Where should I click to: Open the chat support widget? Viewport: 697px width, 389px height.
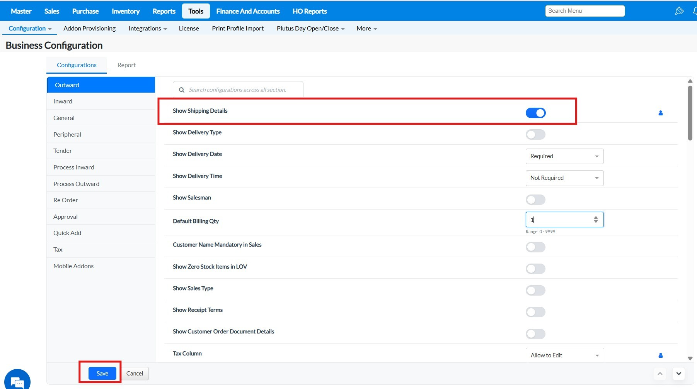17,381
